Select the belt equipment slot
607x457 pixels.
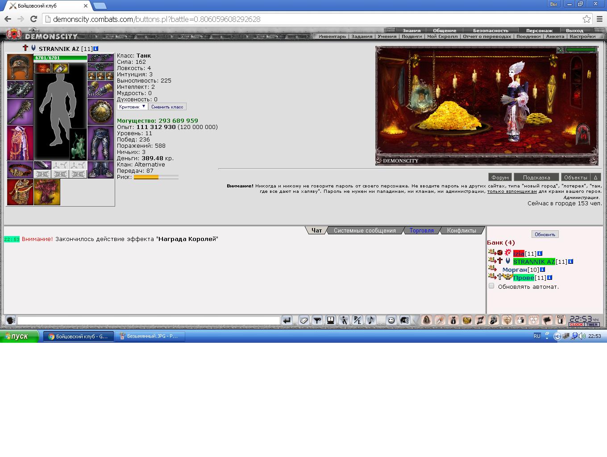click(20, 170)
